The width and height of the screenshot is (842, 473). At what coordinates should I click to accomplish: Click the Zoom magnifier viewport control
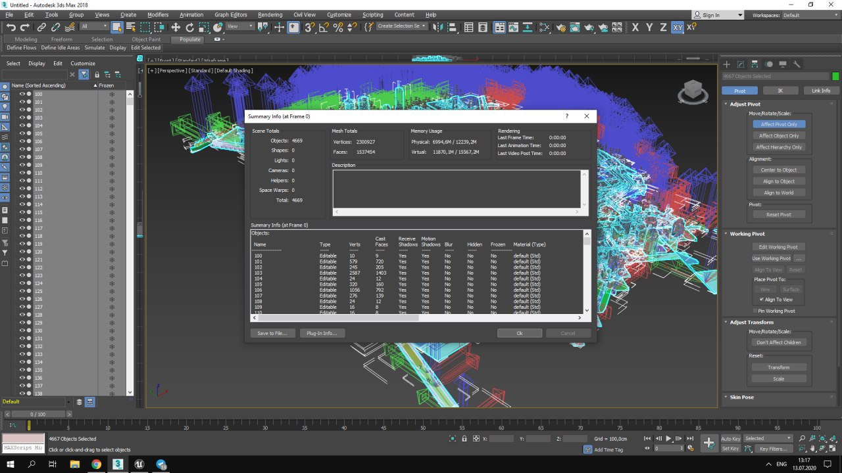click(803, 438)
